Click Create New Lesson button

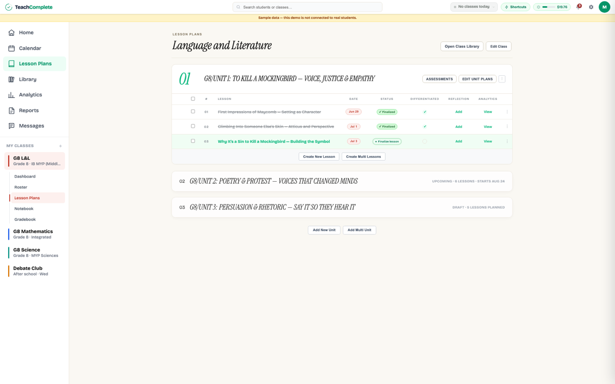(319, 157)
